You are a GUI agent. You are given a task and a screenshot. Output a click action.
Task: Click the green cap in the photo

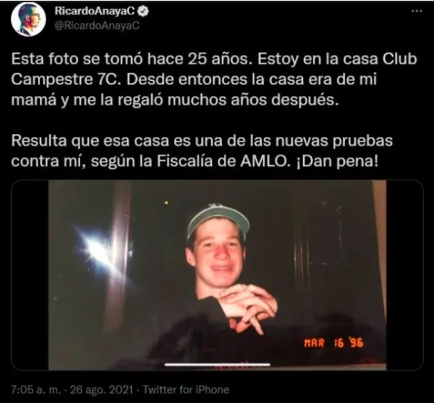(218, 221)
